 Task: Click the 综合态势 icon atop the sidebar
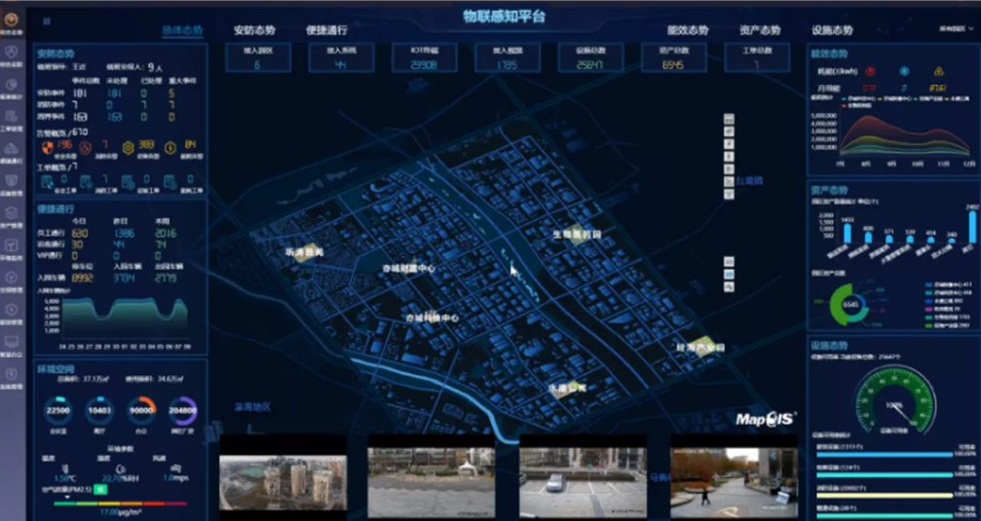(11, 19)
